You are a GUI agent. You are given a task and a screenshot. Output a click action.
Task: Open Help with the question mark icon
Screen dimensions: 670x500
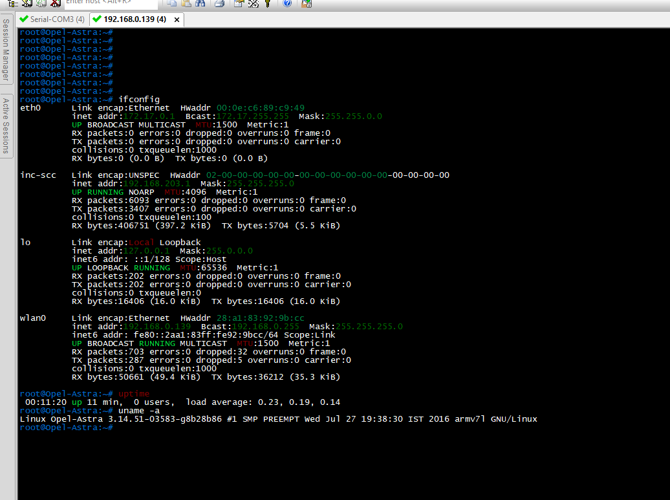(x=287, y=3)
